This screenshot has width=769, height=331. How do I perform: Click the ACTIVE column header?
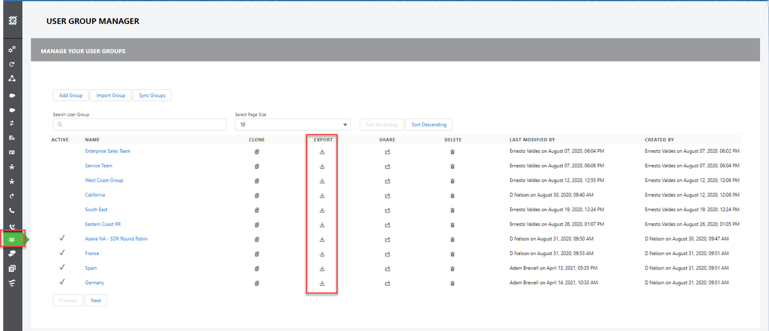point(60,140)
